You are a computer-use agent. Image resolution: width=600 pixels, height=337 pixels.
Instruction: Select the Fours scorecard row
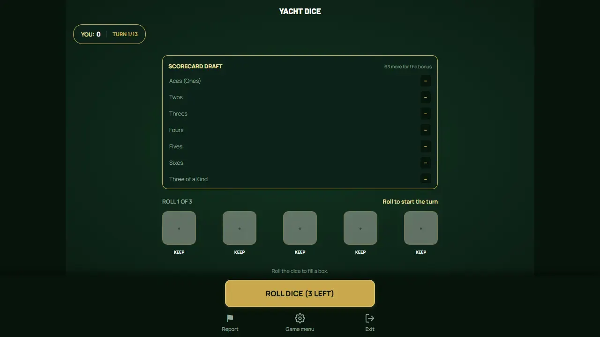[300, 130]
